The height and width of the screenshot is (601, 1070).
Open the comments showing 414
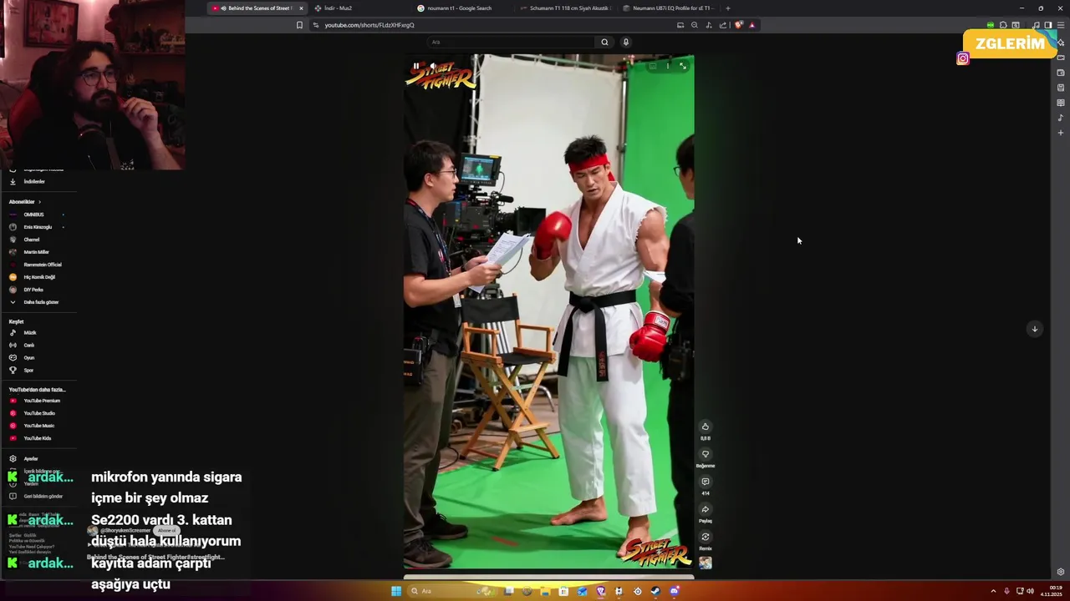pos(705,482)
